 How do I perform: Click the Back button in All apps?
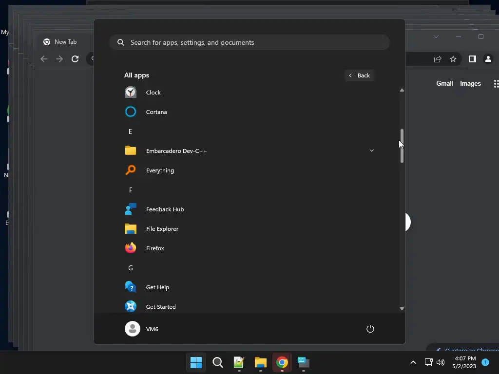click(x=359, y=75)
